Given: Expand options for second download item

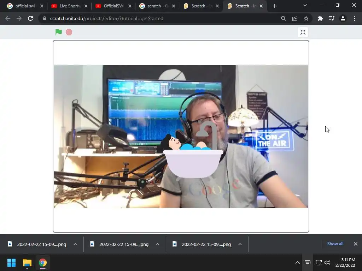Looking at the screenshot, I should point(158,244).
